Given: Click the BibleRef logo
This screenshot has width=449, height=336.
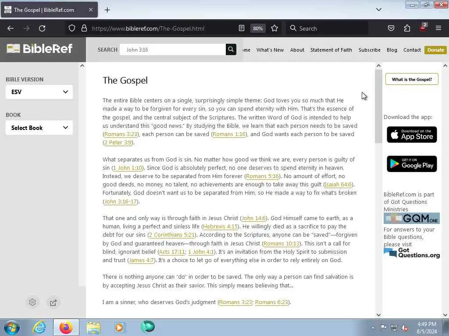Looking at the screenshot, I should 39,49.
